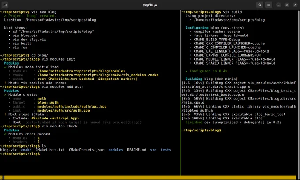Click 'modules/auth/include/auth/api.hpp' path
300x180 pixels.
pyautogui.click(x=72, y=107)
